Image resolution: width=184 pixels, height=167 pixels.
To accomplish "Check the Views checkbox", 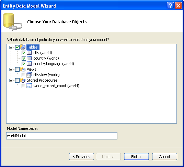I will [17, 70].
